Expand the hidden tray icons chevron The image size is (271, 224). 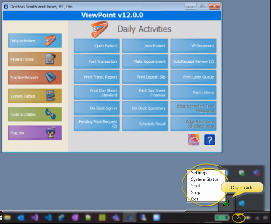(239, 218)
